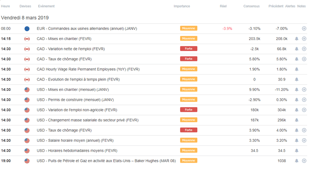Screen dimensions: 310x170
Task: Toggle alert bell for CAD Hourly Wage Rate
Action: tap(297, 69)
